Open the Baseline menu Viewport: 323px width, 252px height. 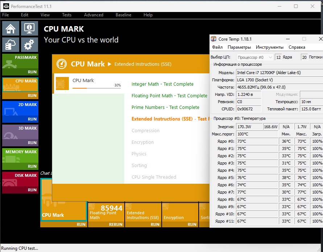124,15
